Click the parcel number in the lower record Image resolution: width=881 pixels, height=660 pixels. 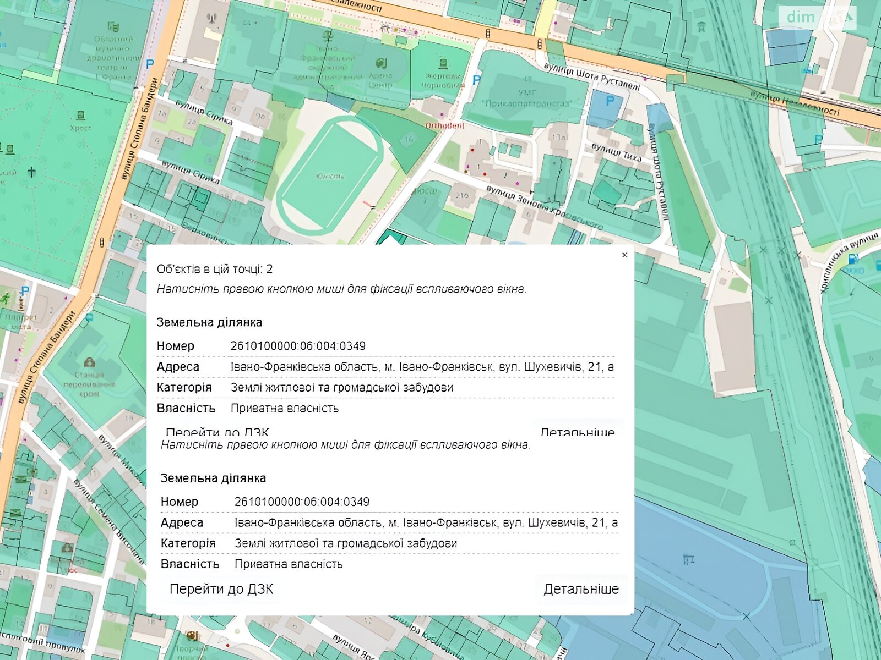click(x=302, y=502)
